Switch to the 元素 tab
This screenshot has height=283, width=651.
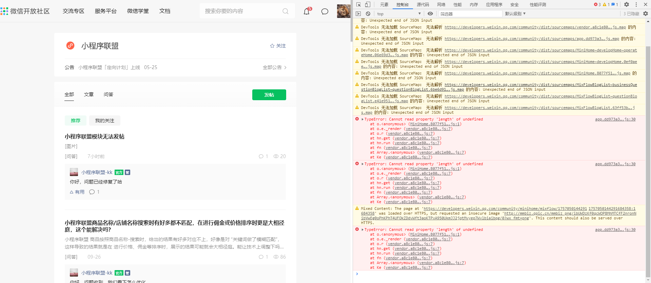(x=384, y=4)
